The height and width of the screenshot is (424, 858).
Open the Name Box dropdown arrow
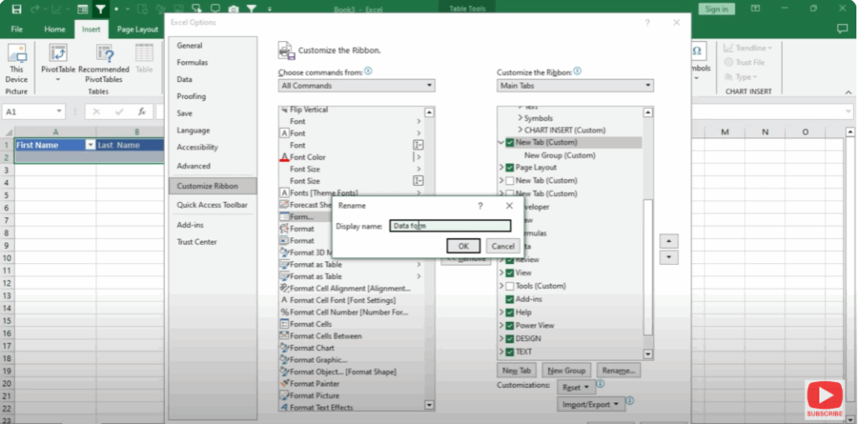(x=59, y=111)
